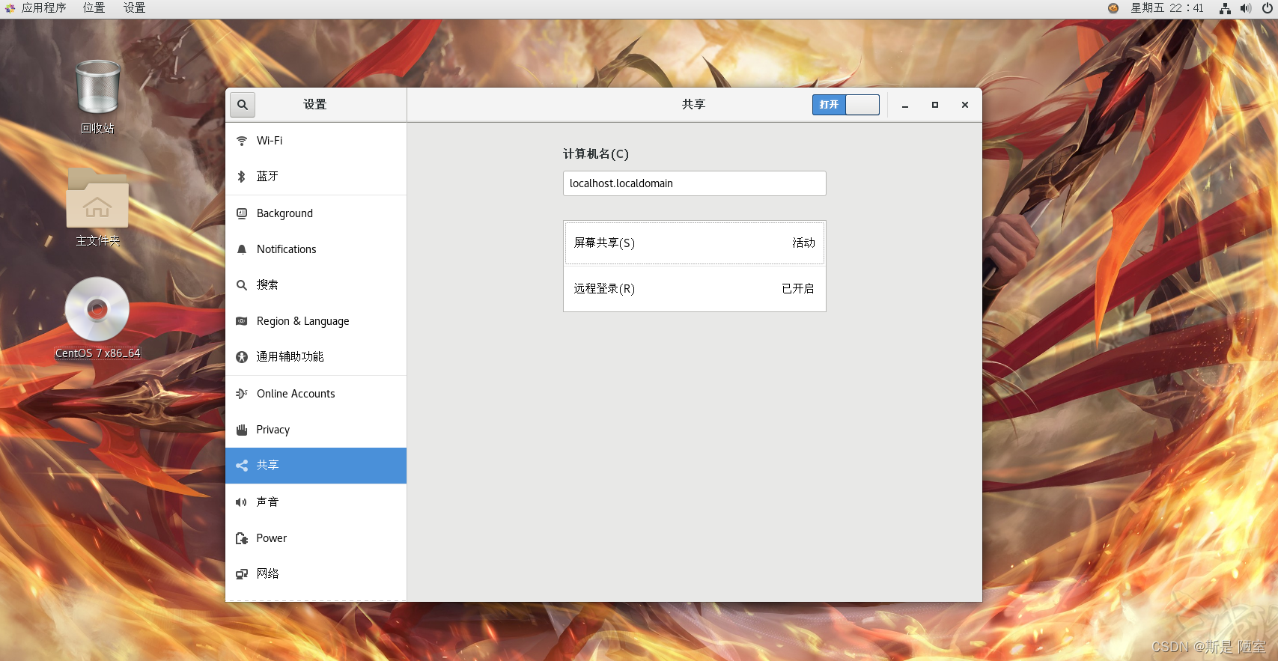
Task: Click the Bluetooth icon in sidebar
Action: [242, 177]
